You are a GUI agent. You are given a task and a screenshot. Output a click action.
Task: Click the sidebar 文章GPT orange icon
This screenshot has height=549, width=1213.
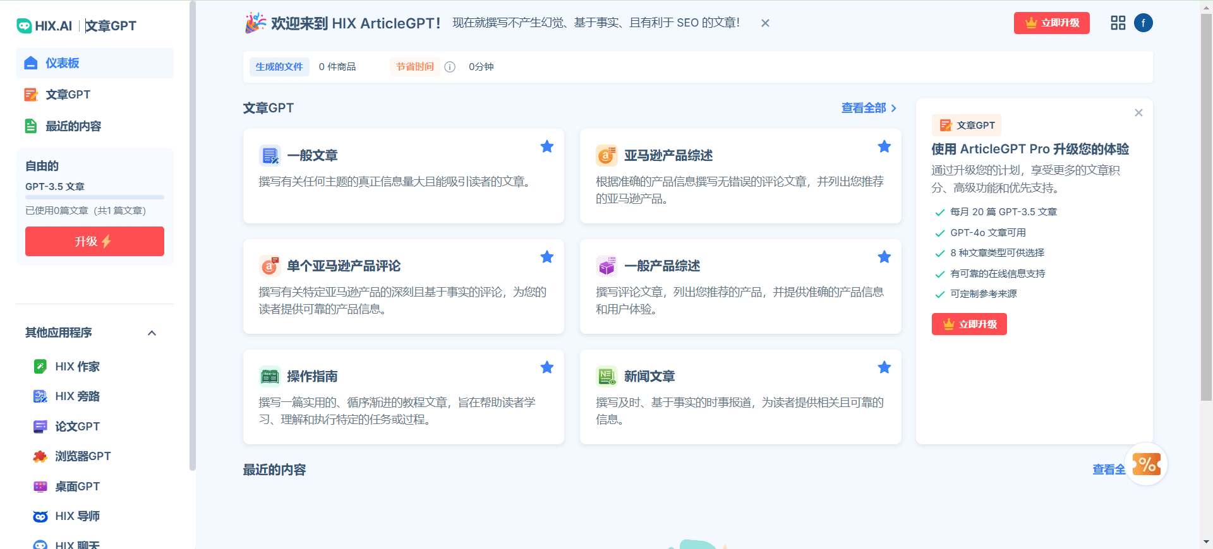tap(31, 95)
